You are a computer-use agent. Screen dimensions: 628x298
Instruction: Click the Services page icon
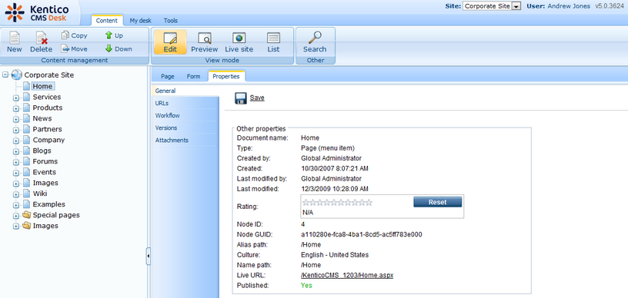click(x=26, y=97)
